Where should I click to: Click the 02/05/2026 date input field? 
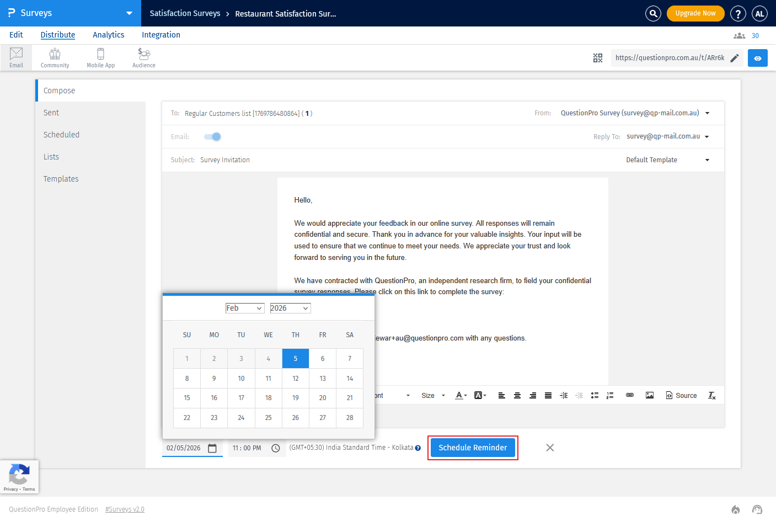click(x=185, y=448)
